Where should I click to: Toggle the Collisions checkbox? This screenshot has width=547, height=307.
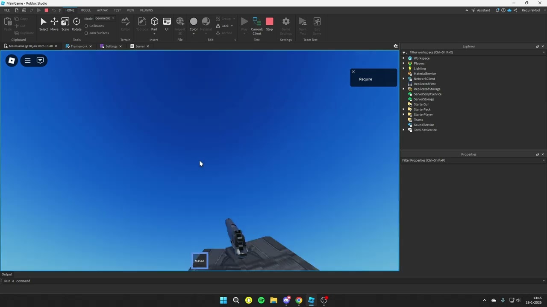pyautogui.click(x=86, y=26)
